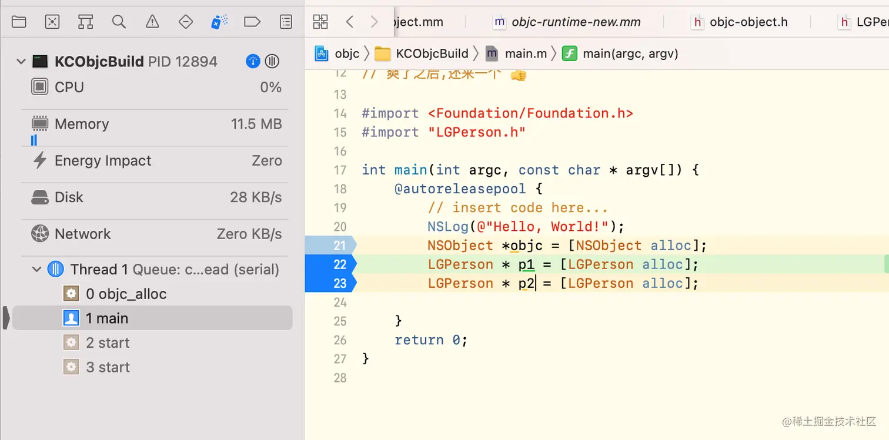
Task: Switch to objc-object.h tab
Action: (740, 22)
